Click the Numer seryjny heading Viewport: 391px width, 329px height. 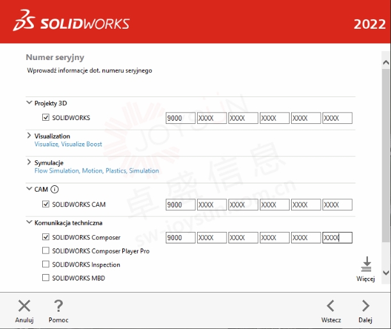pyautogui.click(x=55, y=57)
